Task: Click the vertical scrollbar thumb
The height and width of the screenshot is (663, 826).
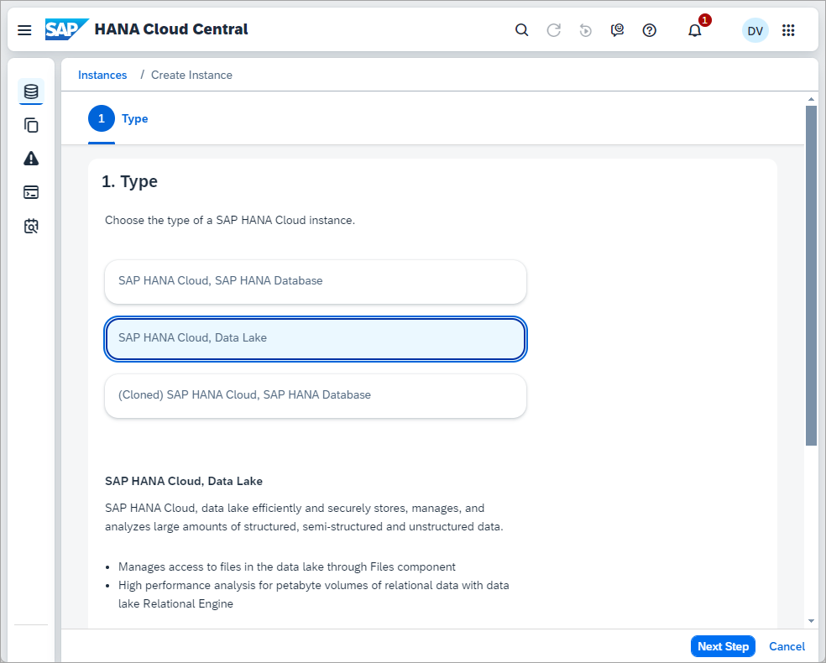Action: 811,275
